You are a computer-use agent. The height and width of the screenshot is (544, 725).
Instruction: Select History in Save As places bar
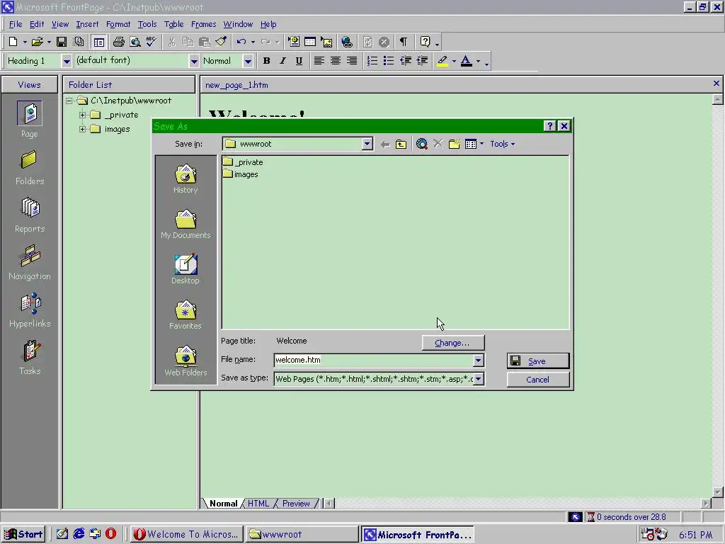(x=185, y=178)
